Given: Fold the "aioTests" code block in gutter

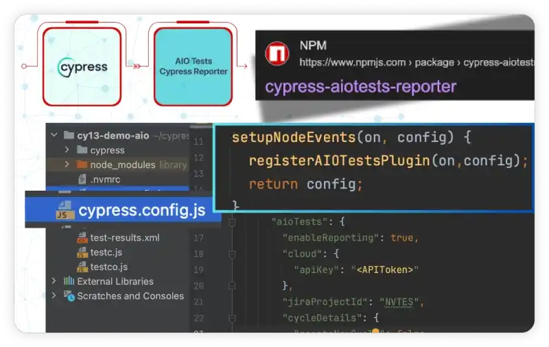Looking at the screenshot, I should [232, 222].
